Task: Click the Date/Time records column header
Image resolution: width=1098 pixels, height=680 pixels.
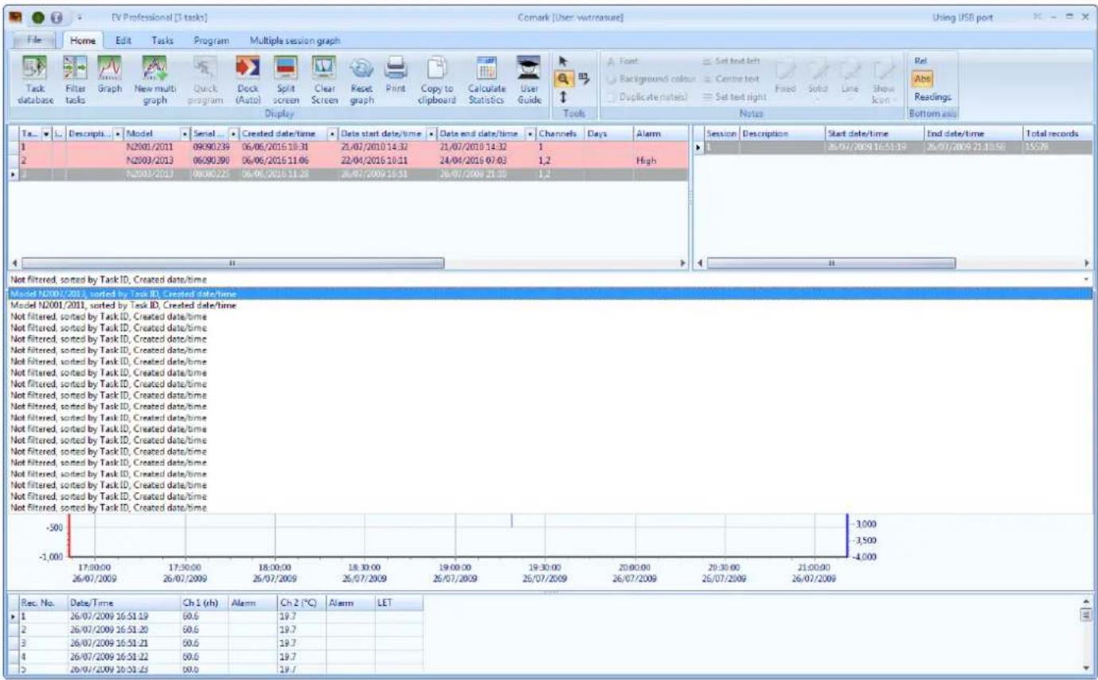Action: coord(123,604)
